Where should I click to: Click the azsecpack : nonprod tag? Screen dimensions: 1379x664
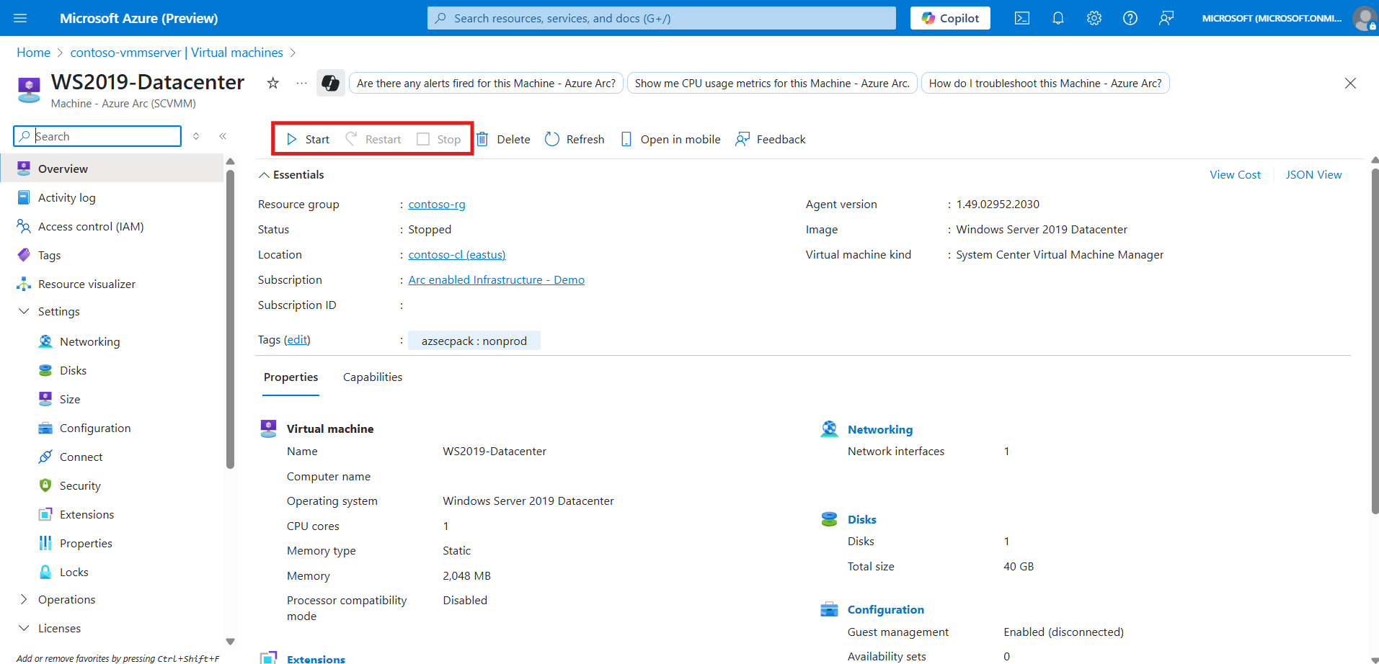pos(474,341)
